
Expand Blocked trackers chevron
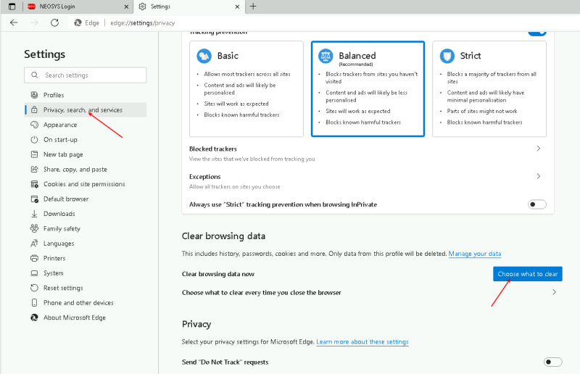(538, 149)
